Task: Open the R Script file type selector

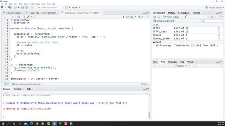Action: [145, 84]
